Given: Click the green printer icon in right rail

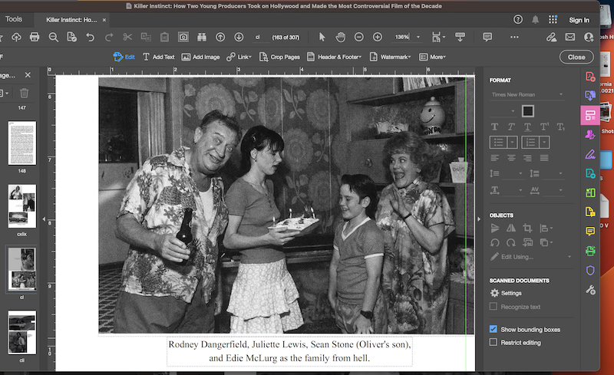Looking at the screenshot, I should click(x=590, y=251).
